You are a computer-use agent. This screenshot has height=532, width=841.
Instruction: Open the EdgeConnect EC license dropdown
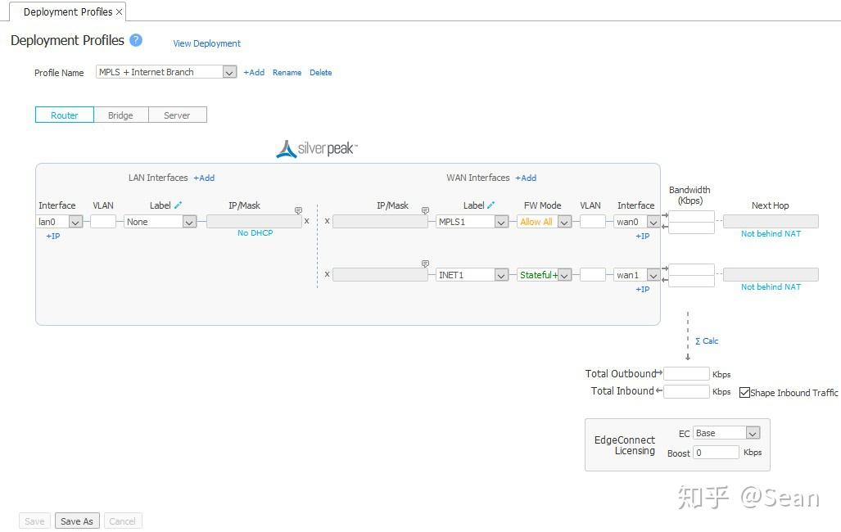pyautogui.click(x=753, y=433)
